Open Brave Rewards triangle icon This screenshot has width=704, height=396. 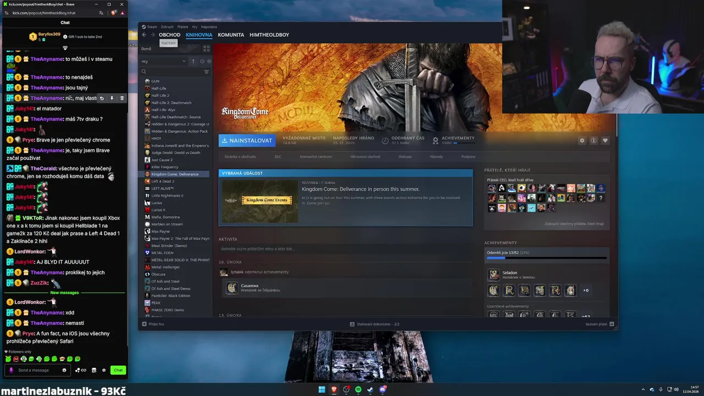click(x=122, y=13)
